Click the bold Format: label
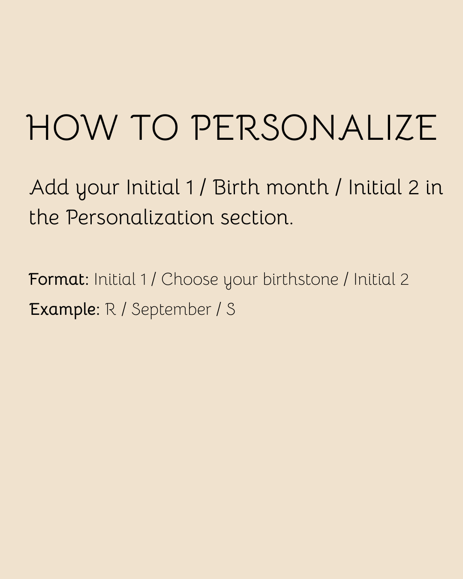Viewport: 463px width, 579px height. point(59,279)
